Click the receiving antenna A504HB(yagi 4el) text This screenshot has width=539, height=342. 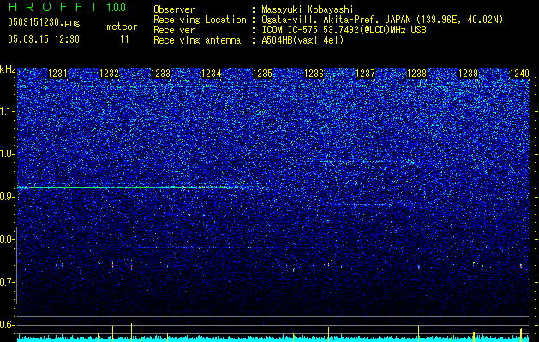(302, 40)
